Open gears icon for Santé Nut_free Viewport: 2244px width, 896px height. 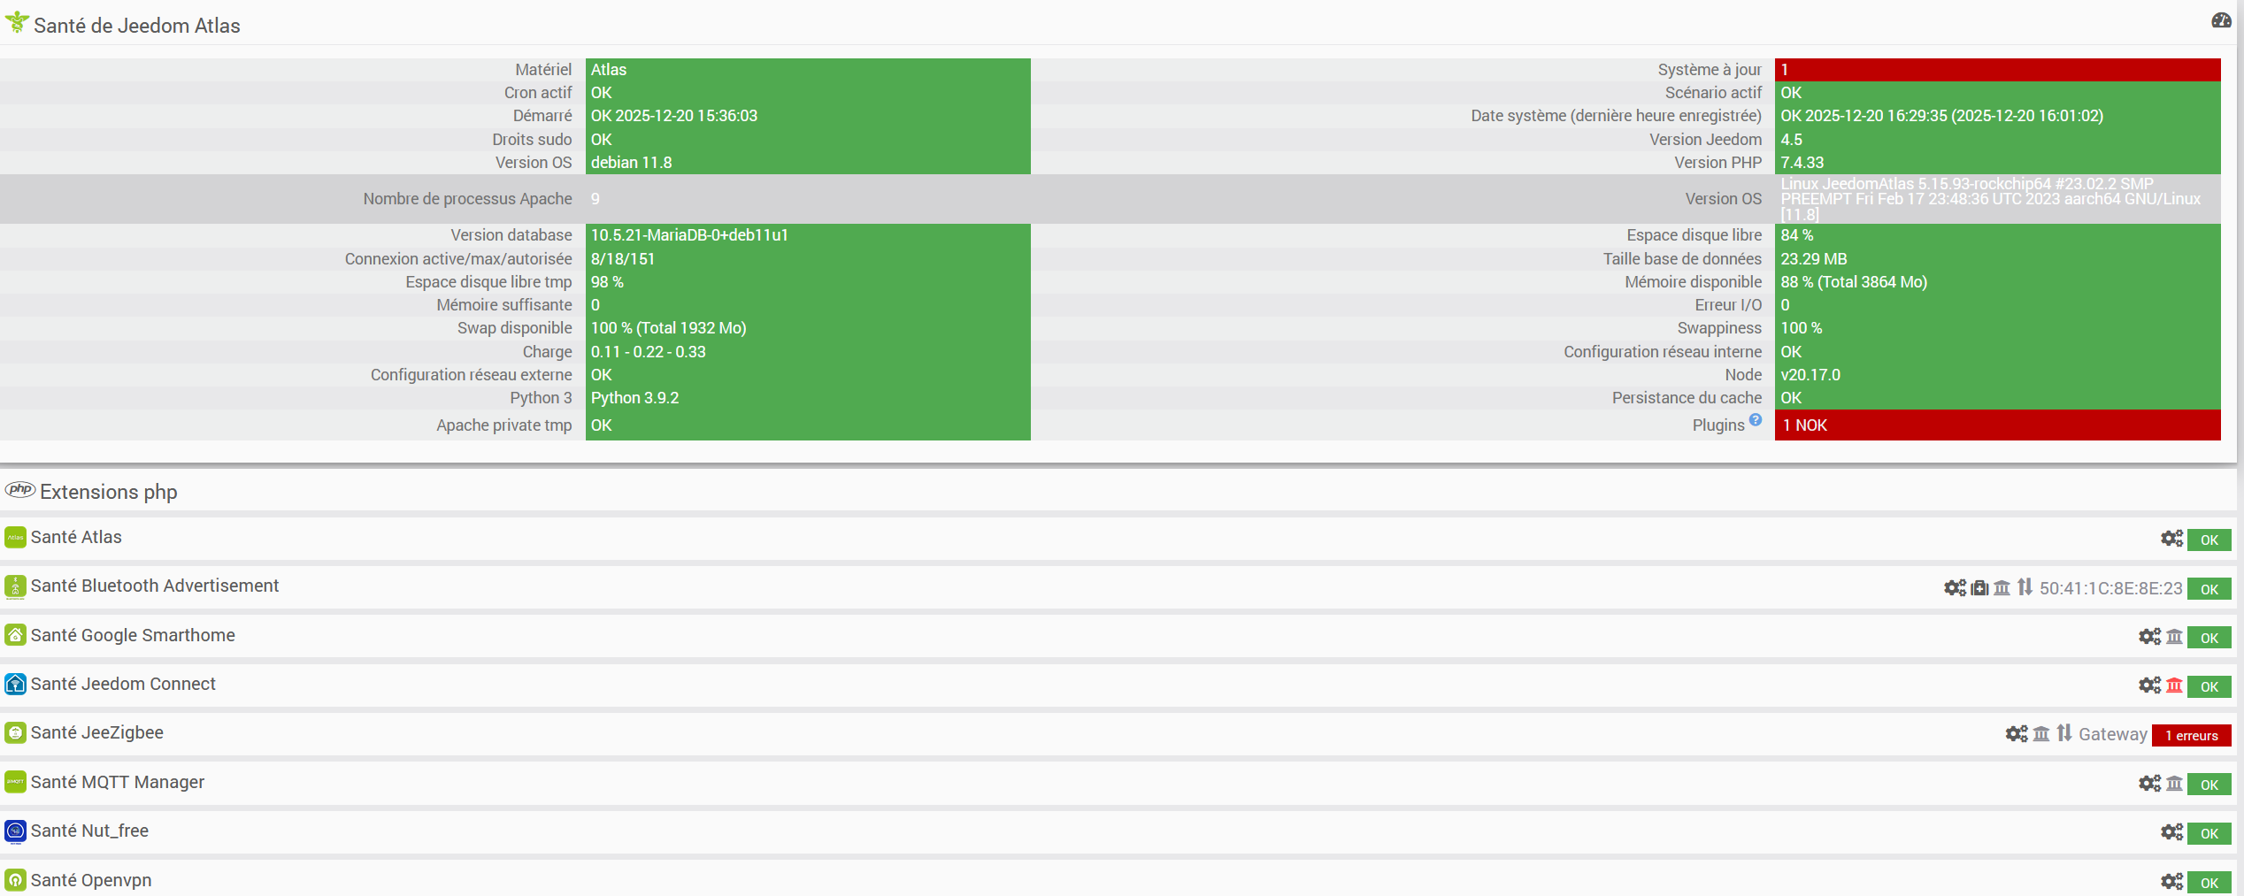pyautogui.click(x=2171, y=832)
